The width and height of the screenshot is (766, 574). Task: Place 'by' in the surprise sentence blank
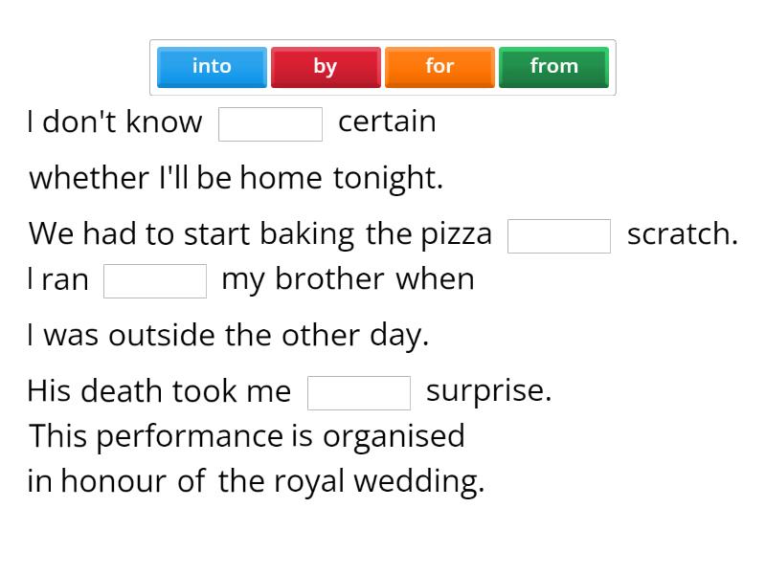coord(359,390)
